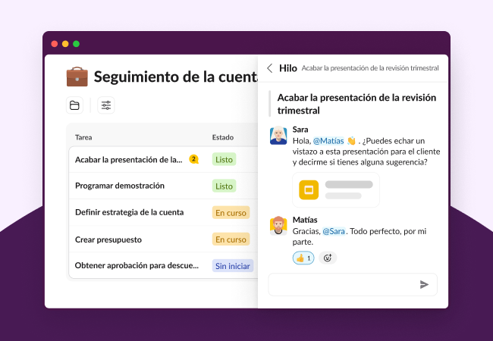Open the Sin iniciar status dropdown
This screenshot has height=341, width=493.
coord(232,266)
